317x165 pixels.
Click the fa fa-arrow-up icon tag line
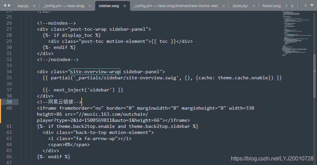[90, 138]
